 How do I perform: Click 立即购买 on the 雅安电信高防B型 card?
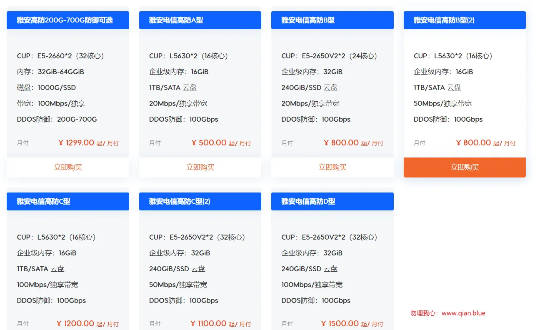pyautogui.click(x=332, y=167)
